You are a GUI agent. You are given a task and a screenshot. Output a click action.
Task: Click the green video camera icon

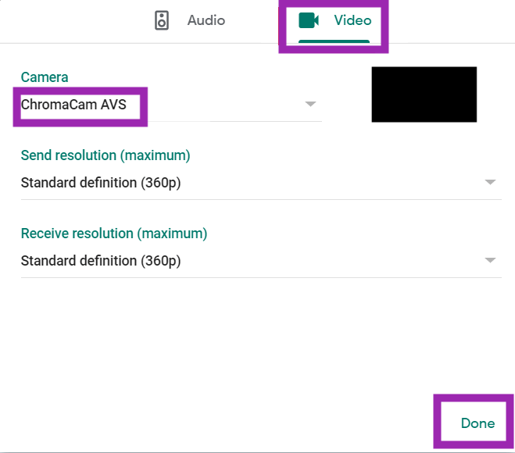309,20
